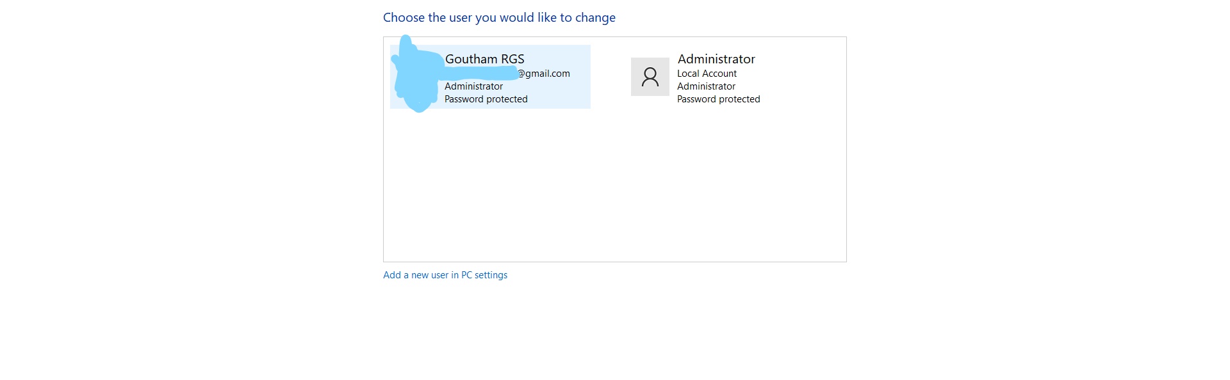
Task: Select the Goutham RGS user account
Action: click(490, 77)
